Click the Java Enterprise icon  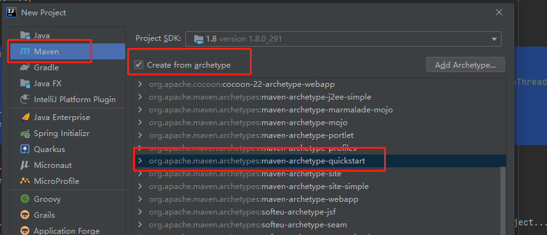click(25, 117)
